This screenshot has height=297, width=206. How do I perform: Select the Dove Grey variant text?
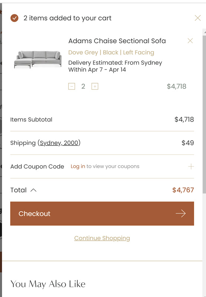click(83, 52)
